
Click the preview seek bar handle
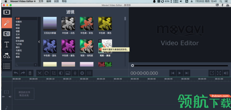pyautogui.click(x=133, y=66)
